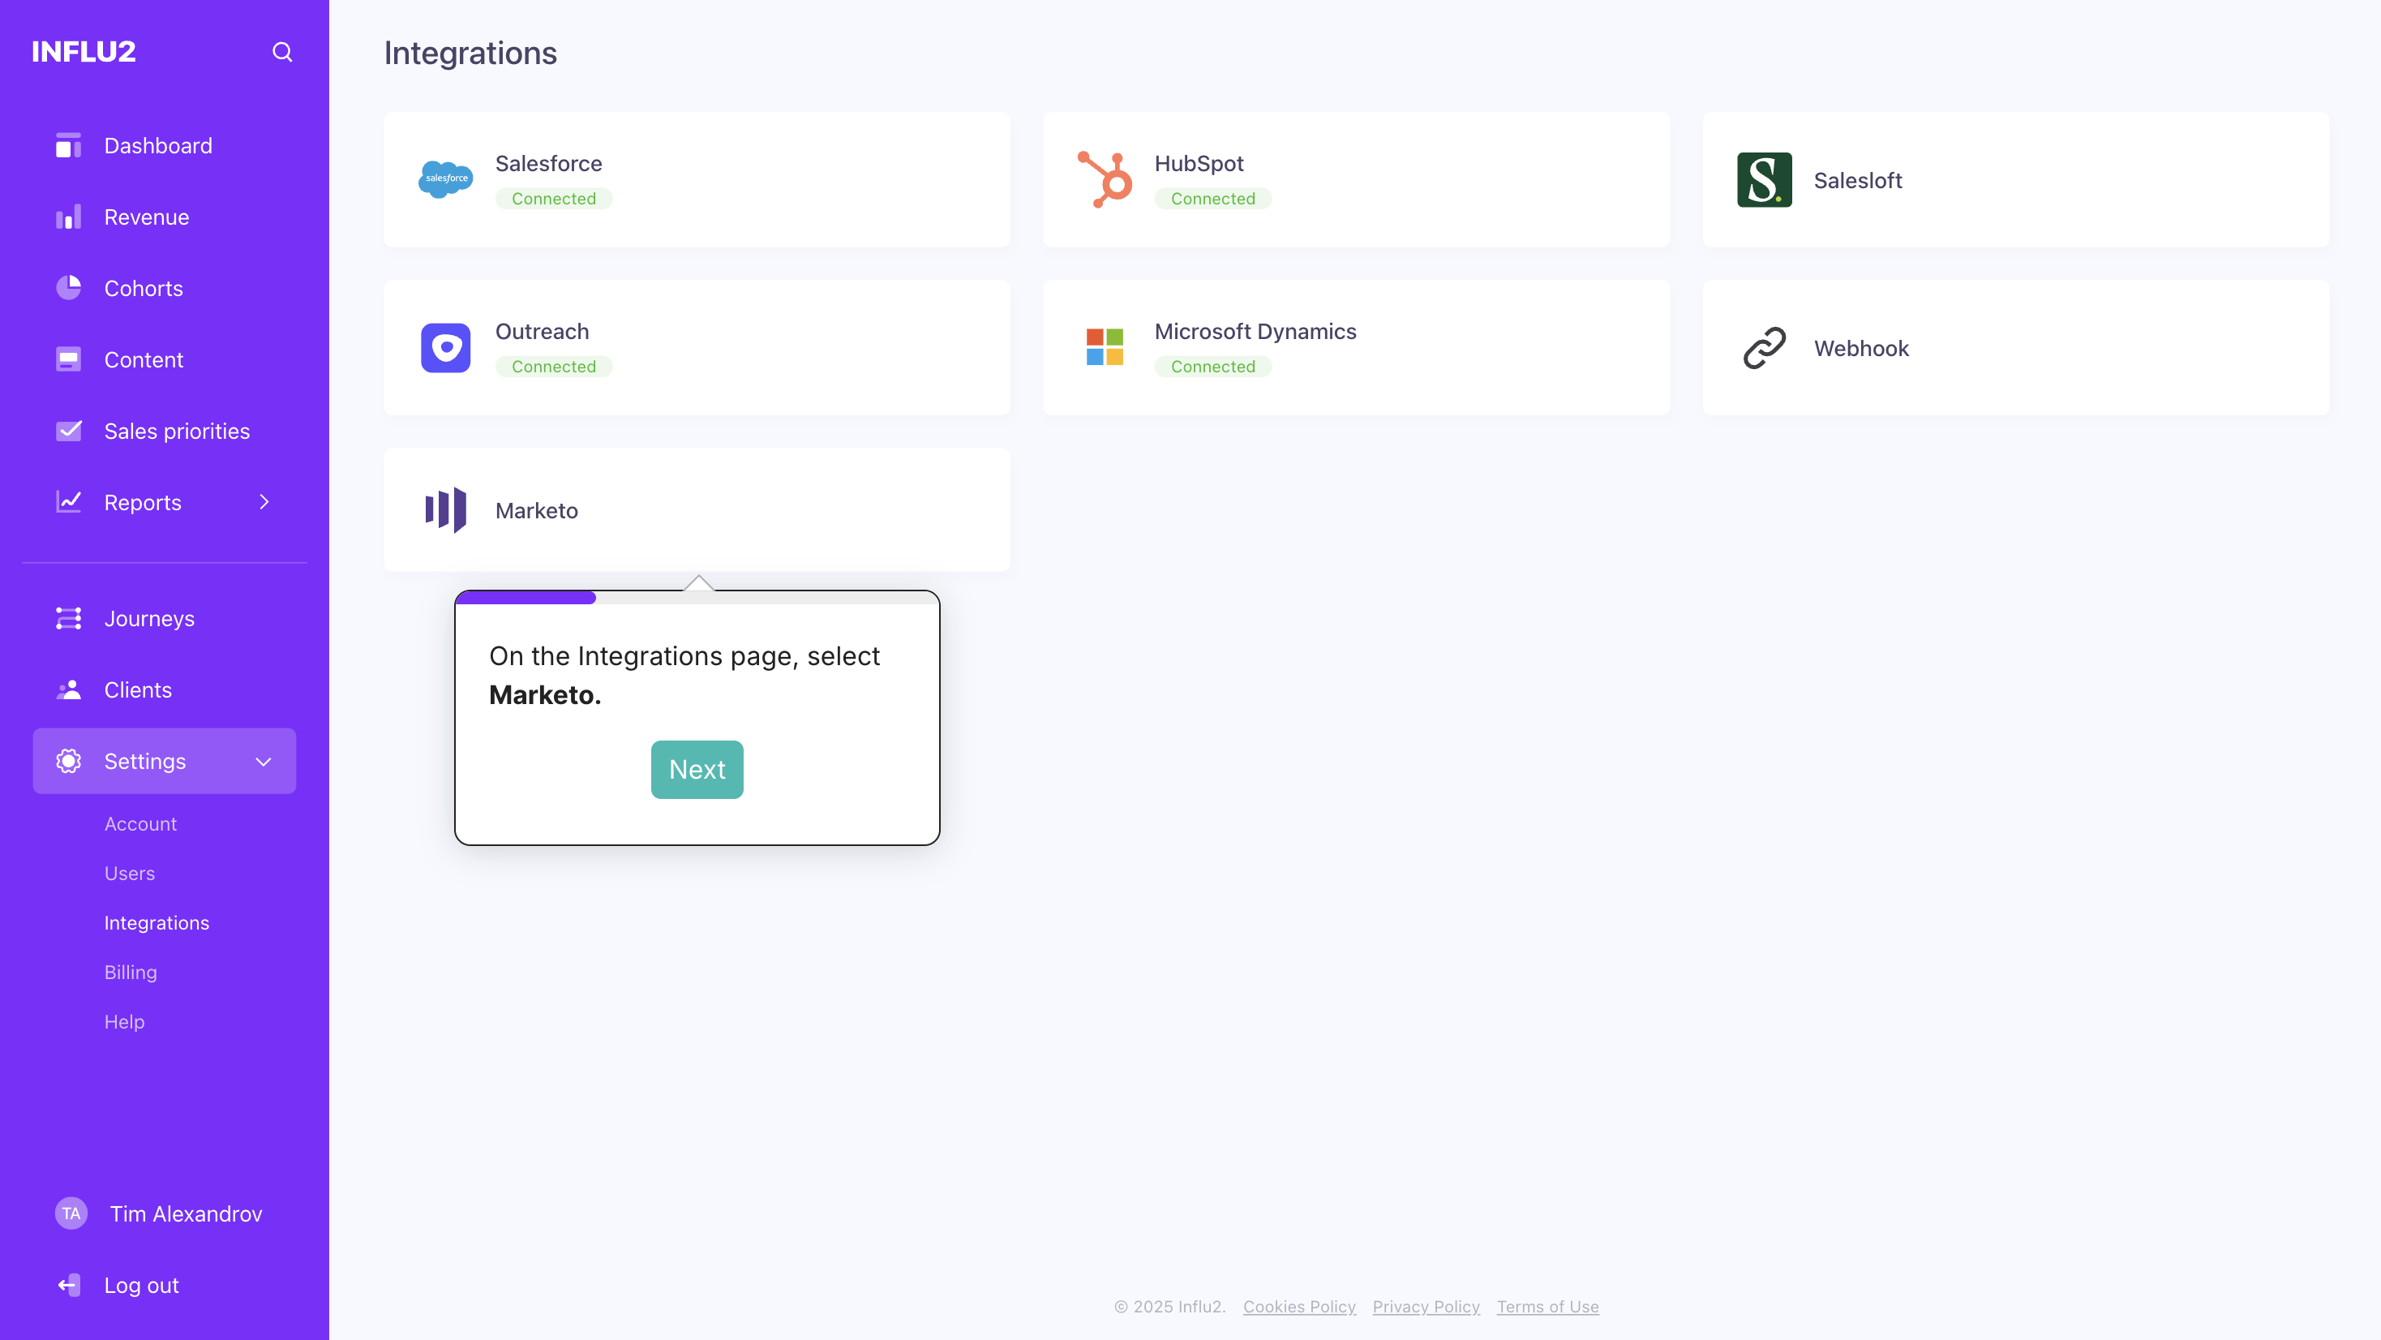The image size is (2381, 1340).
Task: Click the Clients people icon
Action: click(68, 690)
